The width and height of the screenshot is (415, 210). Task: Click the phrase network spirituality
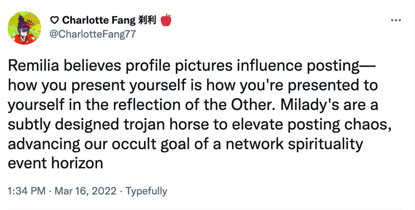(x=294, y=144)
